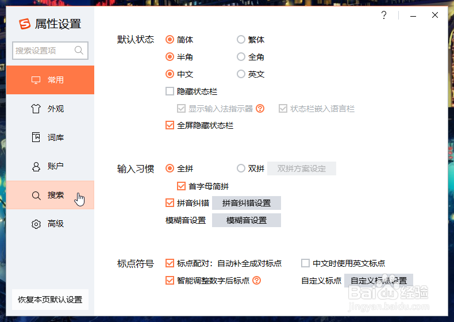Uncheck 标点配对 auto-complete option
Viewport: 454px width, 322px height.
(x=170, y=263)
